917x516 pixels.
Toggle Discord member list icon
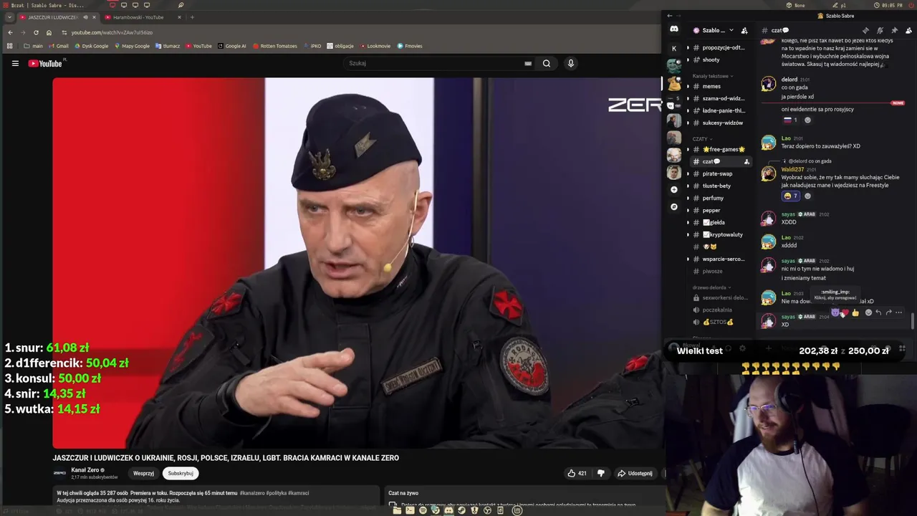[908, 30]
